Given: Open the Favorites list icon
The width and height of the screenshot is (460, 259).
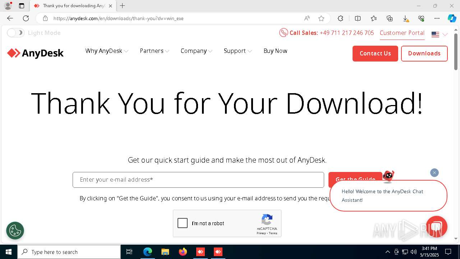Looking at the screenshot, I should (374, 18).
